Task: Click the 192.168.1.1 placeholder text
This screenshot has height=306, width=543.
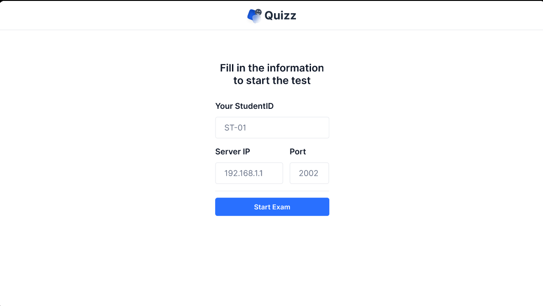Action: tap(243, 173)
